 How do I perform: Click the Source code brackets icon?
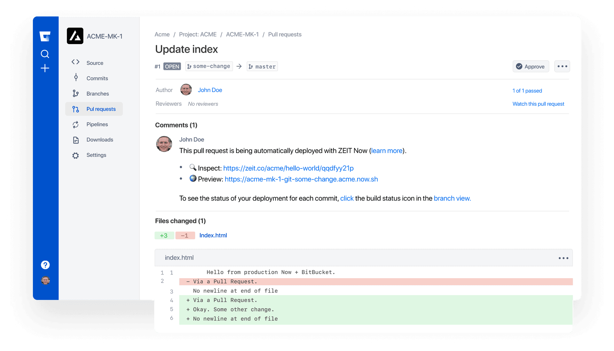click(75, 62)
